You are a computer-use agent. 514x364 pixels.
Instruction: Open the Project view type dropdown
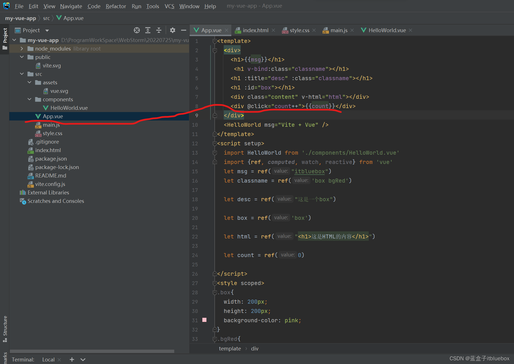click(x=47, y=30)
